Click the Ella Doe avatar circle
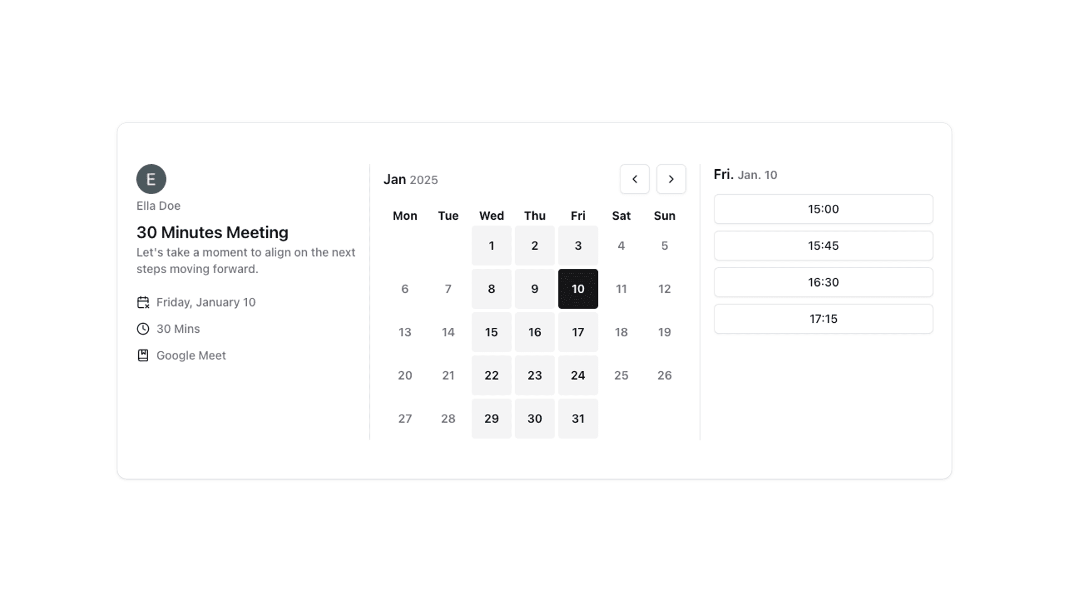1069x601 pixels. pos(151,179)
